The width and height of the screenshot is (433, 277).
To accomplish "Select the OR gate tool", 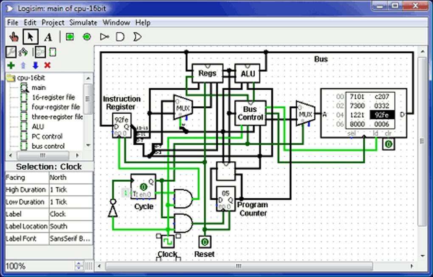I will click(137, 37).
